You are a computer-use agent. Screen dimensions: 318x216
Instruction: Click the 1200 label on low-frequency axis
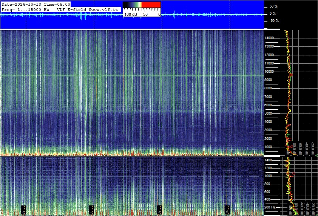(268, 168)
